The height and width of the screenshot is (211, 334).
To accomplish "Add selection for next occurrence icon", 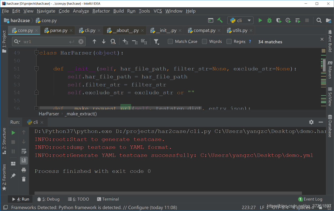I will tap(126, 41).
